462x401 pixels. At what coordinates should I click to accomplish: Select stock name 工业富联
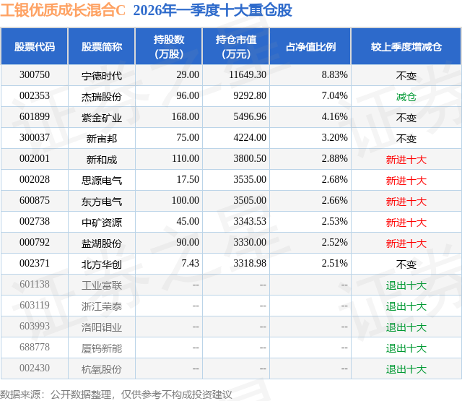pyautogui.click(x=102, y=285)
